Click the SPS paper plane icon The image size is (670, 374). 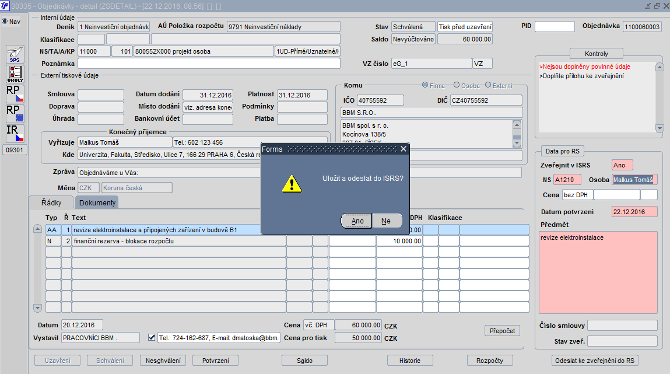[15, 54]
